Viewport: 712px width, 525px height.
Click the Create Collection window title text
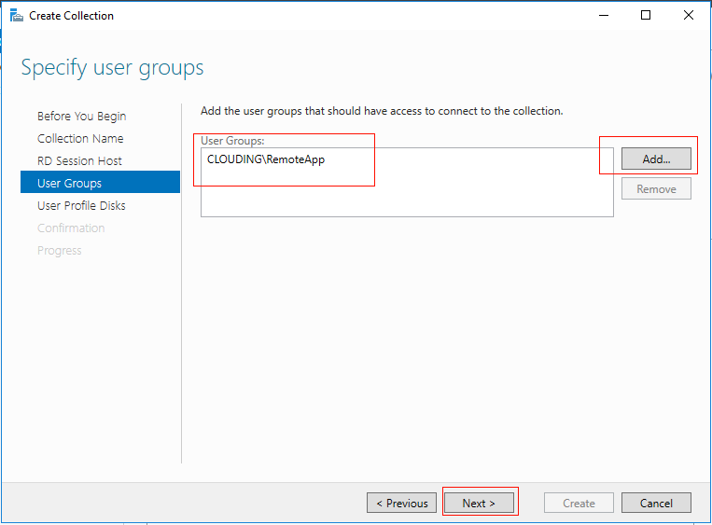pos(71,16)
